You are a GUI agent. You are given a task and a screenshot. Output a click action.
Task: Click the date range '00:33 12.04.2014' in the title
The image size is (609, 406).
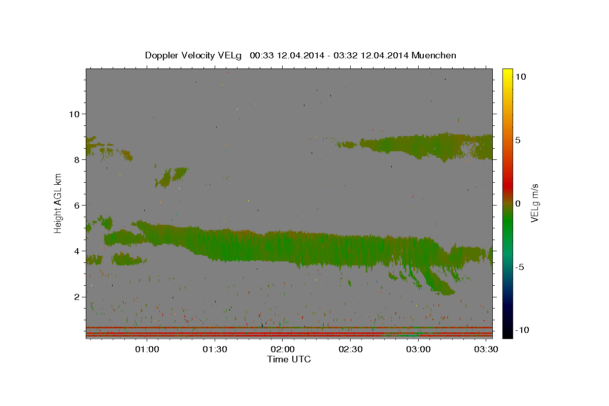(x=286, y=55)
